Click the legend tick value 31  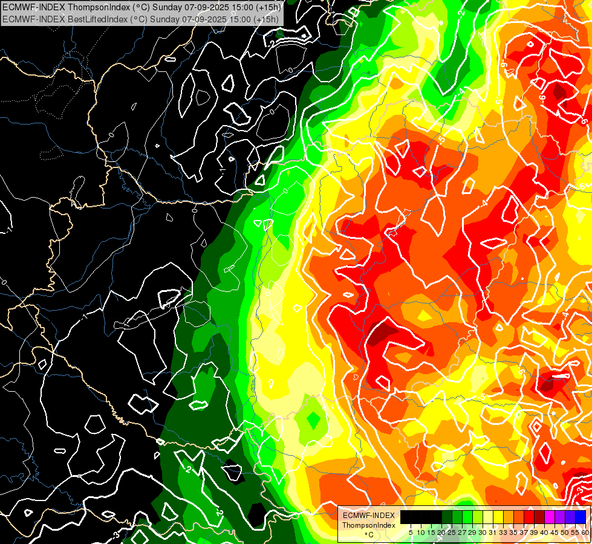493,533
